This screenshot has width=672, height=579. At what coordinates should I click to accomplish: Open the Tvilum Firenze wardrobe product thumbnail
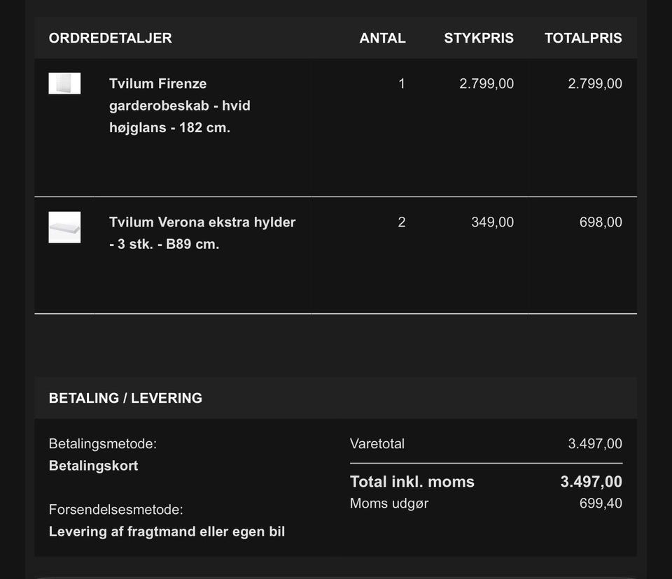click(64, 83)
